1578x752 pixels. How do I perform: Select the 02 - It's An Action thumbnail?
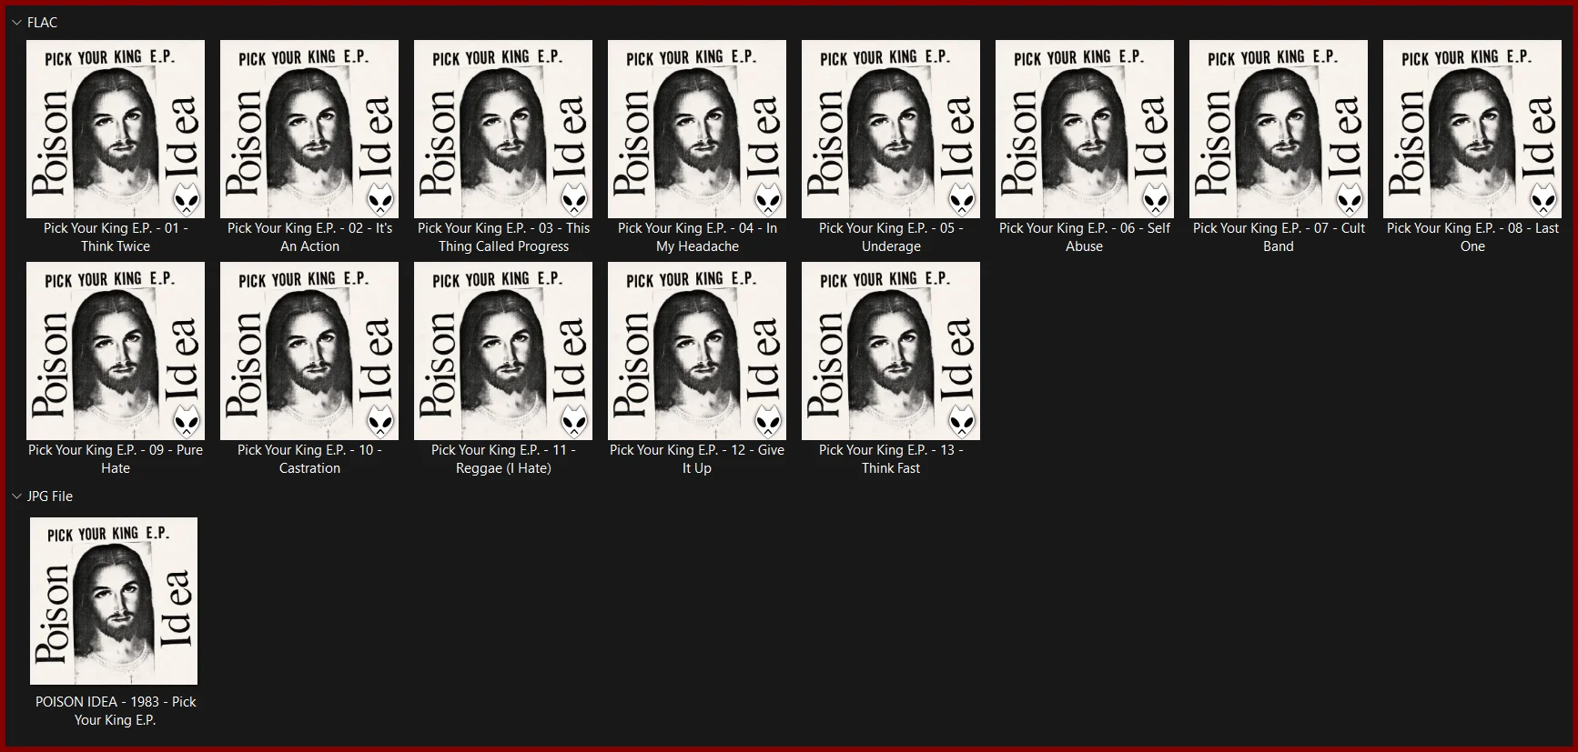click(309, 129)
